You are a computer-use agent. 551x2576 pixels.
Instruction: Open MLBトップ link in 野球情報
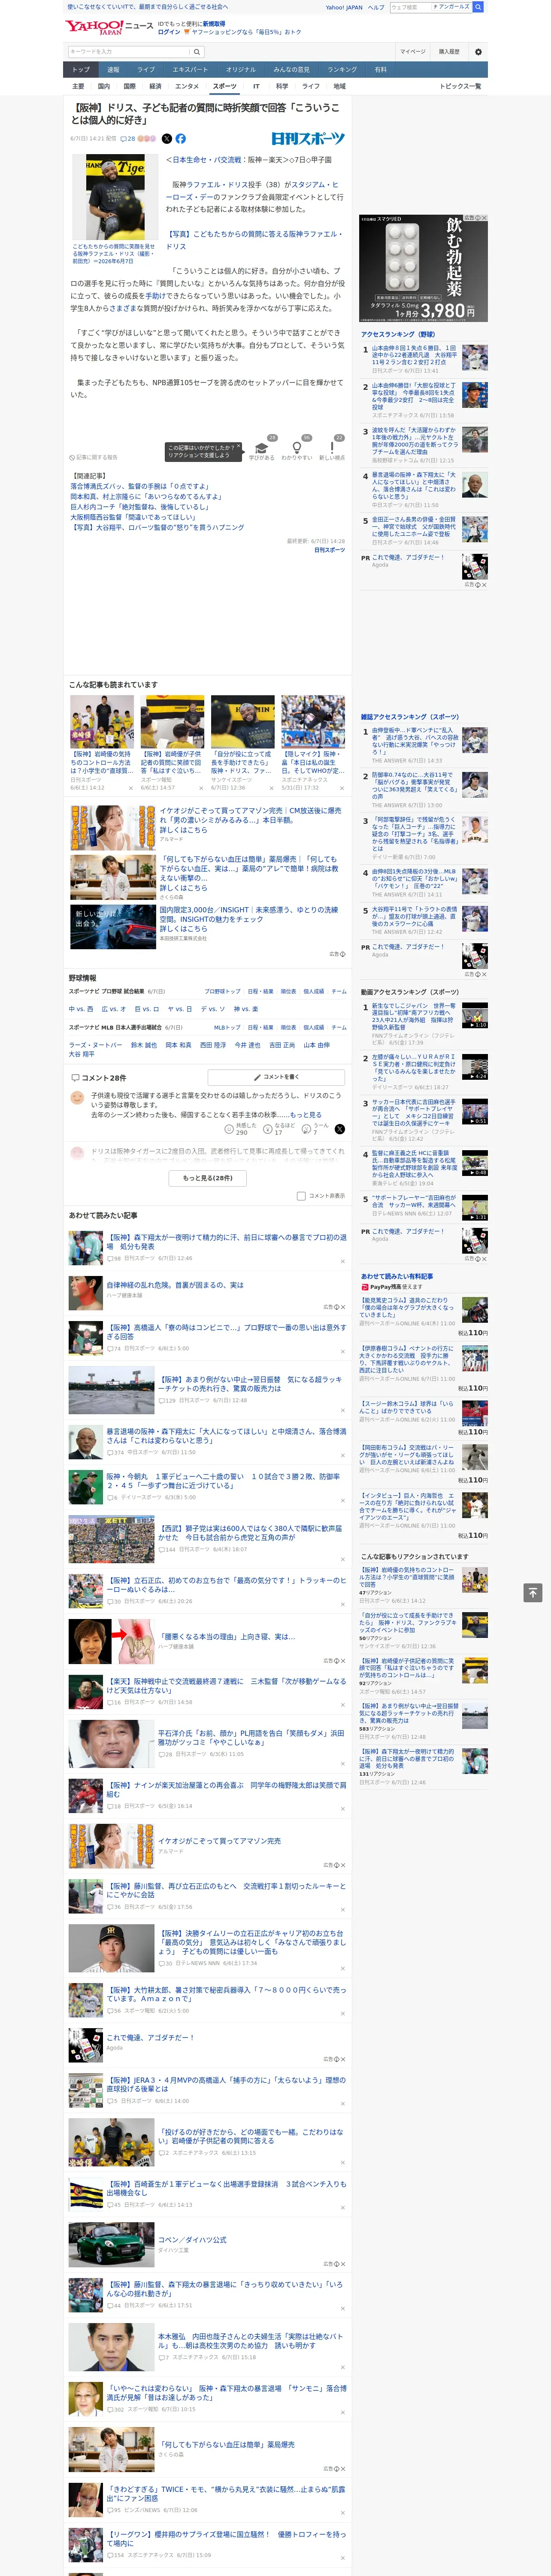coord(227,1027)
